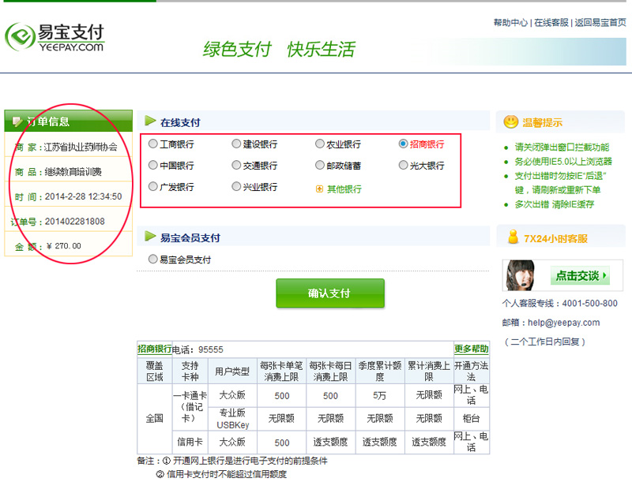632x493 pixels.
Task: Click tip 多次出错 清除IE缓存
Action: pos(555,204)
